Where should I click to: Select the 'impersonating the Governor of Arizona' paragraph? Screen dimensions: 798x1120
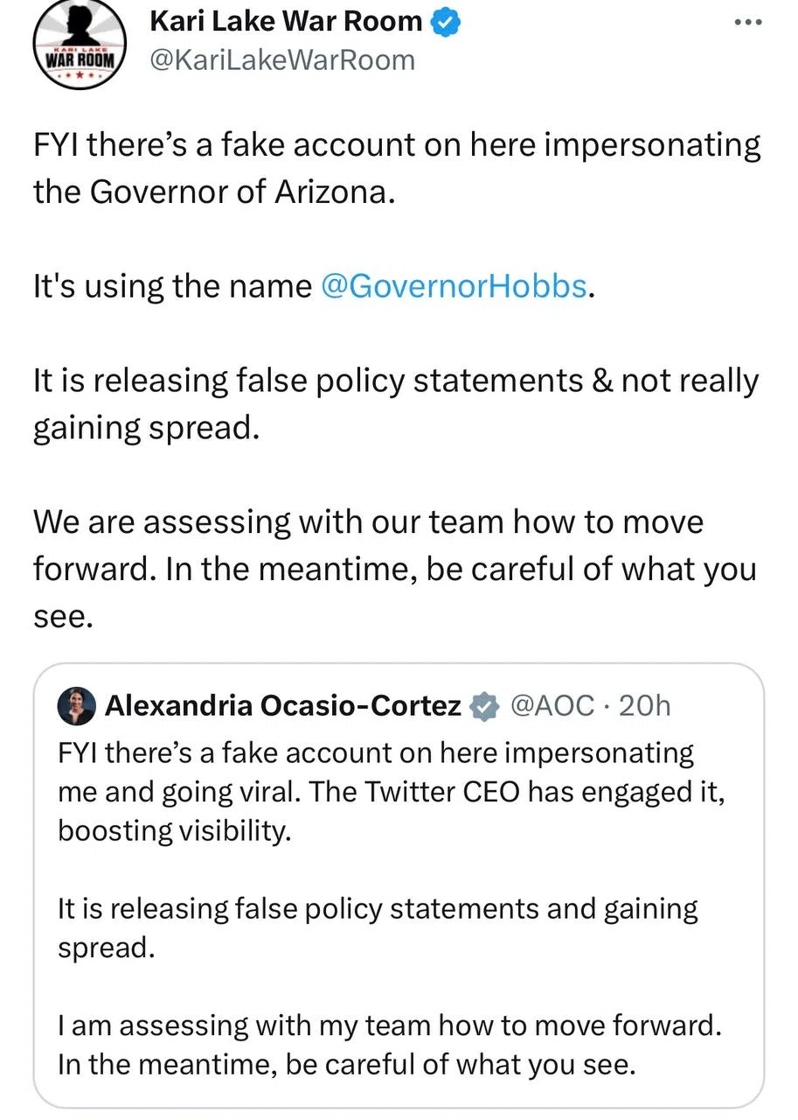[x=397, y=168]
